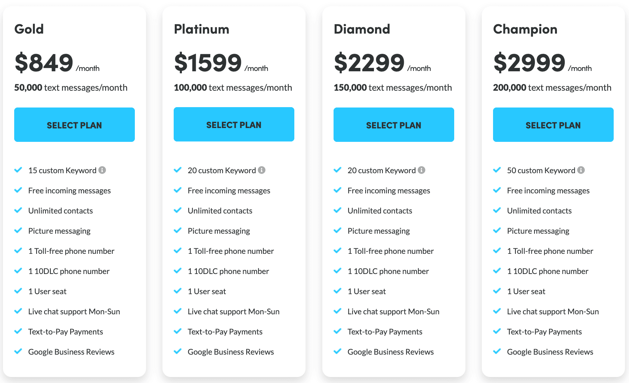Click the Gold plan heading

(29, 29)
